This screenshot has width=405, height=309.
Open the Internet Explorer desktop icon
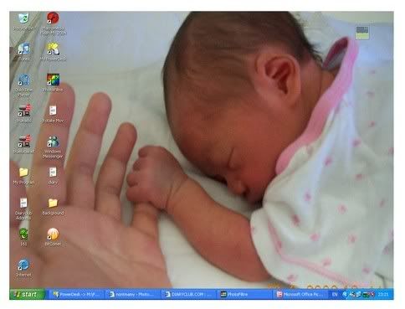tap(23, 265)
